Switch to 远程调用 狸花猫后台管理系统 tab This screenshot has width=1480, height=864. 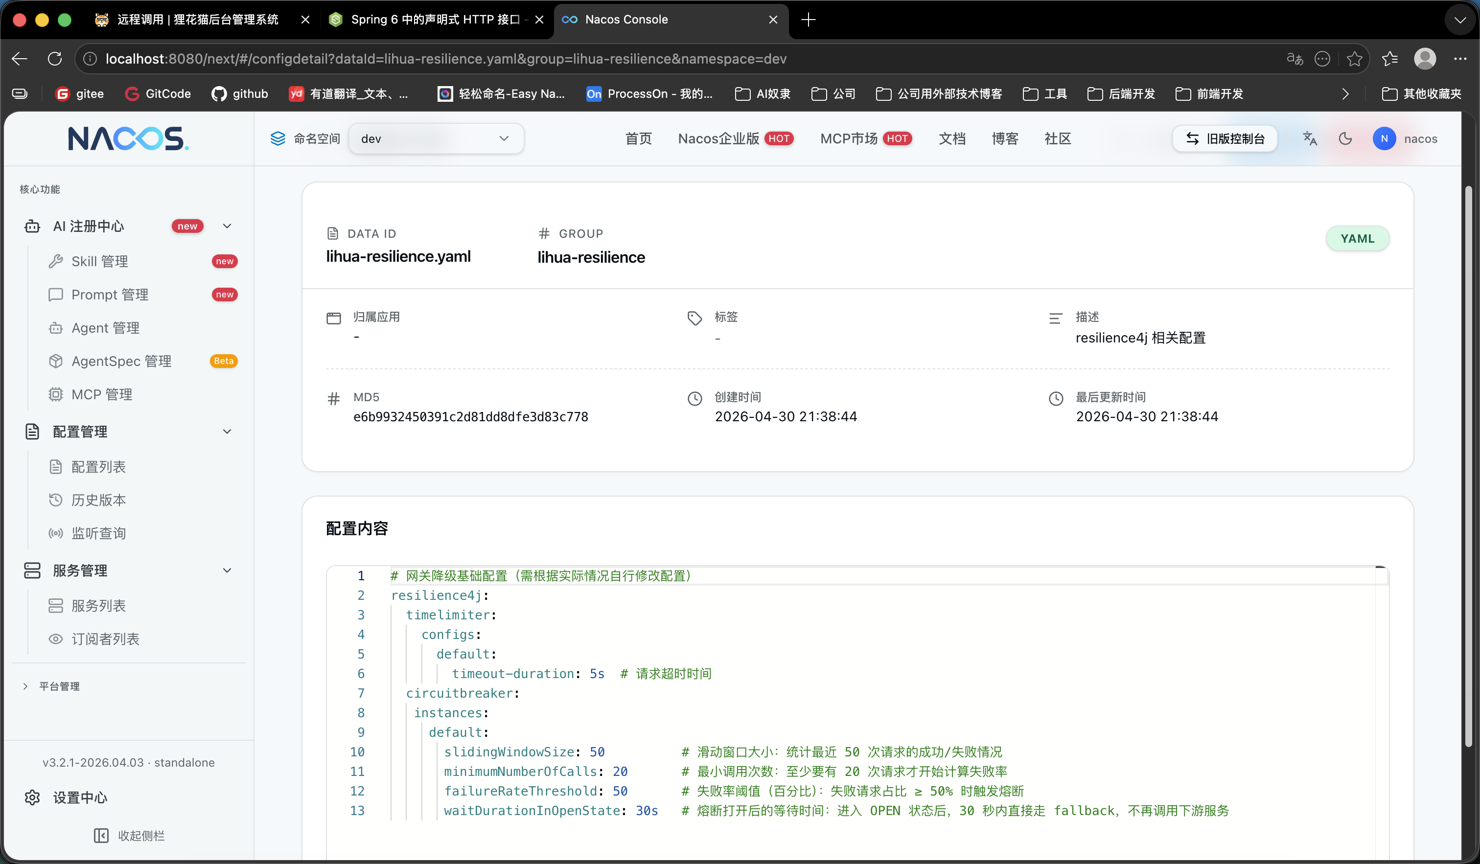point(197,20)
